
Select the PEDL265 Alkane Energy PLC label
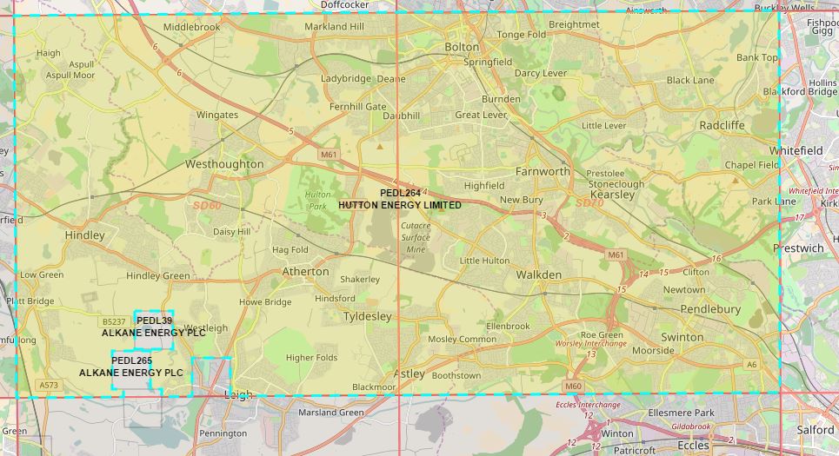[x=131, y=367]
